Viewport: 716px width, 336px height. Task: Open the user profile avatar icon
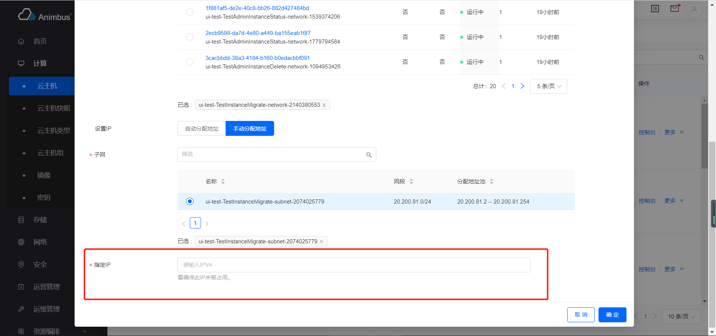pyautogui.click(x=694, y=9)
